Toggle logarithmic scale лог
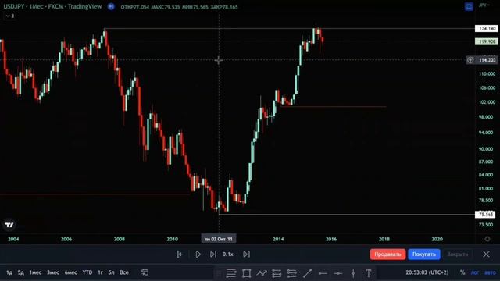Viewport: 500px width, 281px height. pyautogui.click(x=475, y=272)
